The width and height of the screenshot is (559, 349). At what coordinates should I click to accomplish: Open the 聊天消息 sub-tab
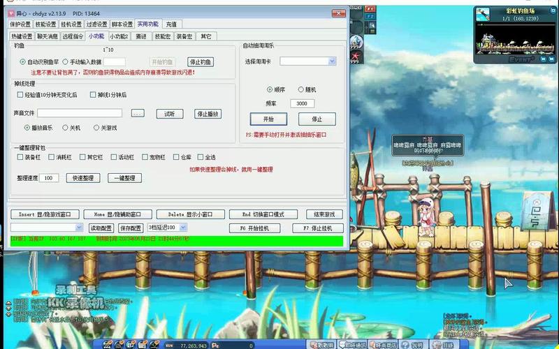[x=48, y=36]
